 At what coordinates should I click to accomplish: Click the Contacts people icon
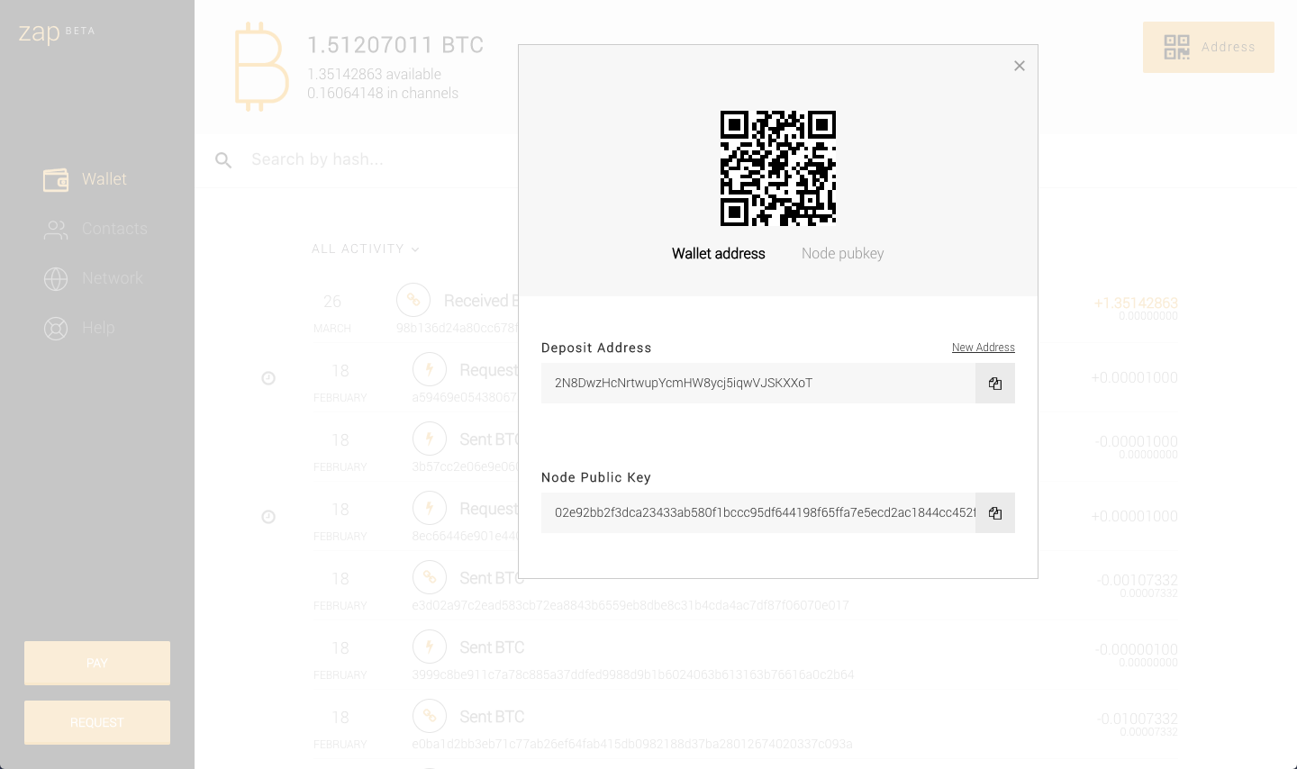tap(56, 230)
